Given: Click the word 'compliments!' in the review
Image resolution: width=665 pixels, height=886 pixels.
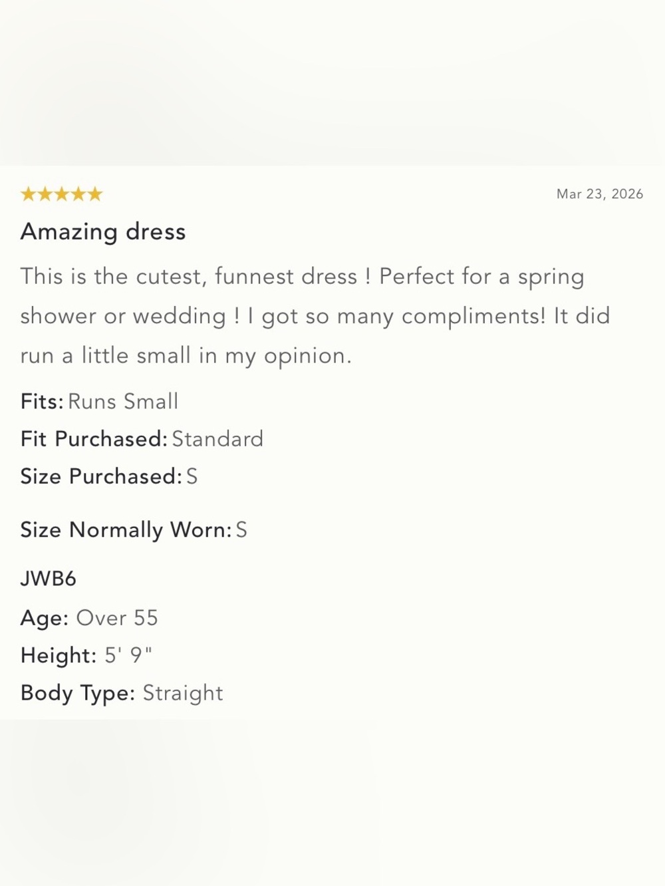Looking at the screenshot, I should (473, 316).
